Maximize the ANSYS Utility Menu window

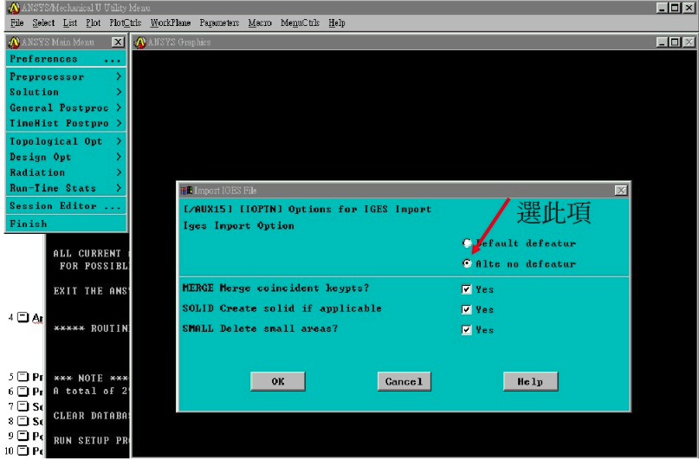(675, 8)
